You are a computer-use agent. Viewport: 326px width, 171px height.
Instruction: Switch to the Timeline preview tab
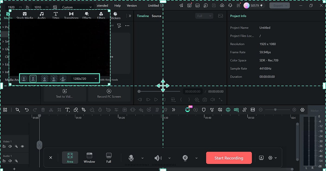click(143, 16)
